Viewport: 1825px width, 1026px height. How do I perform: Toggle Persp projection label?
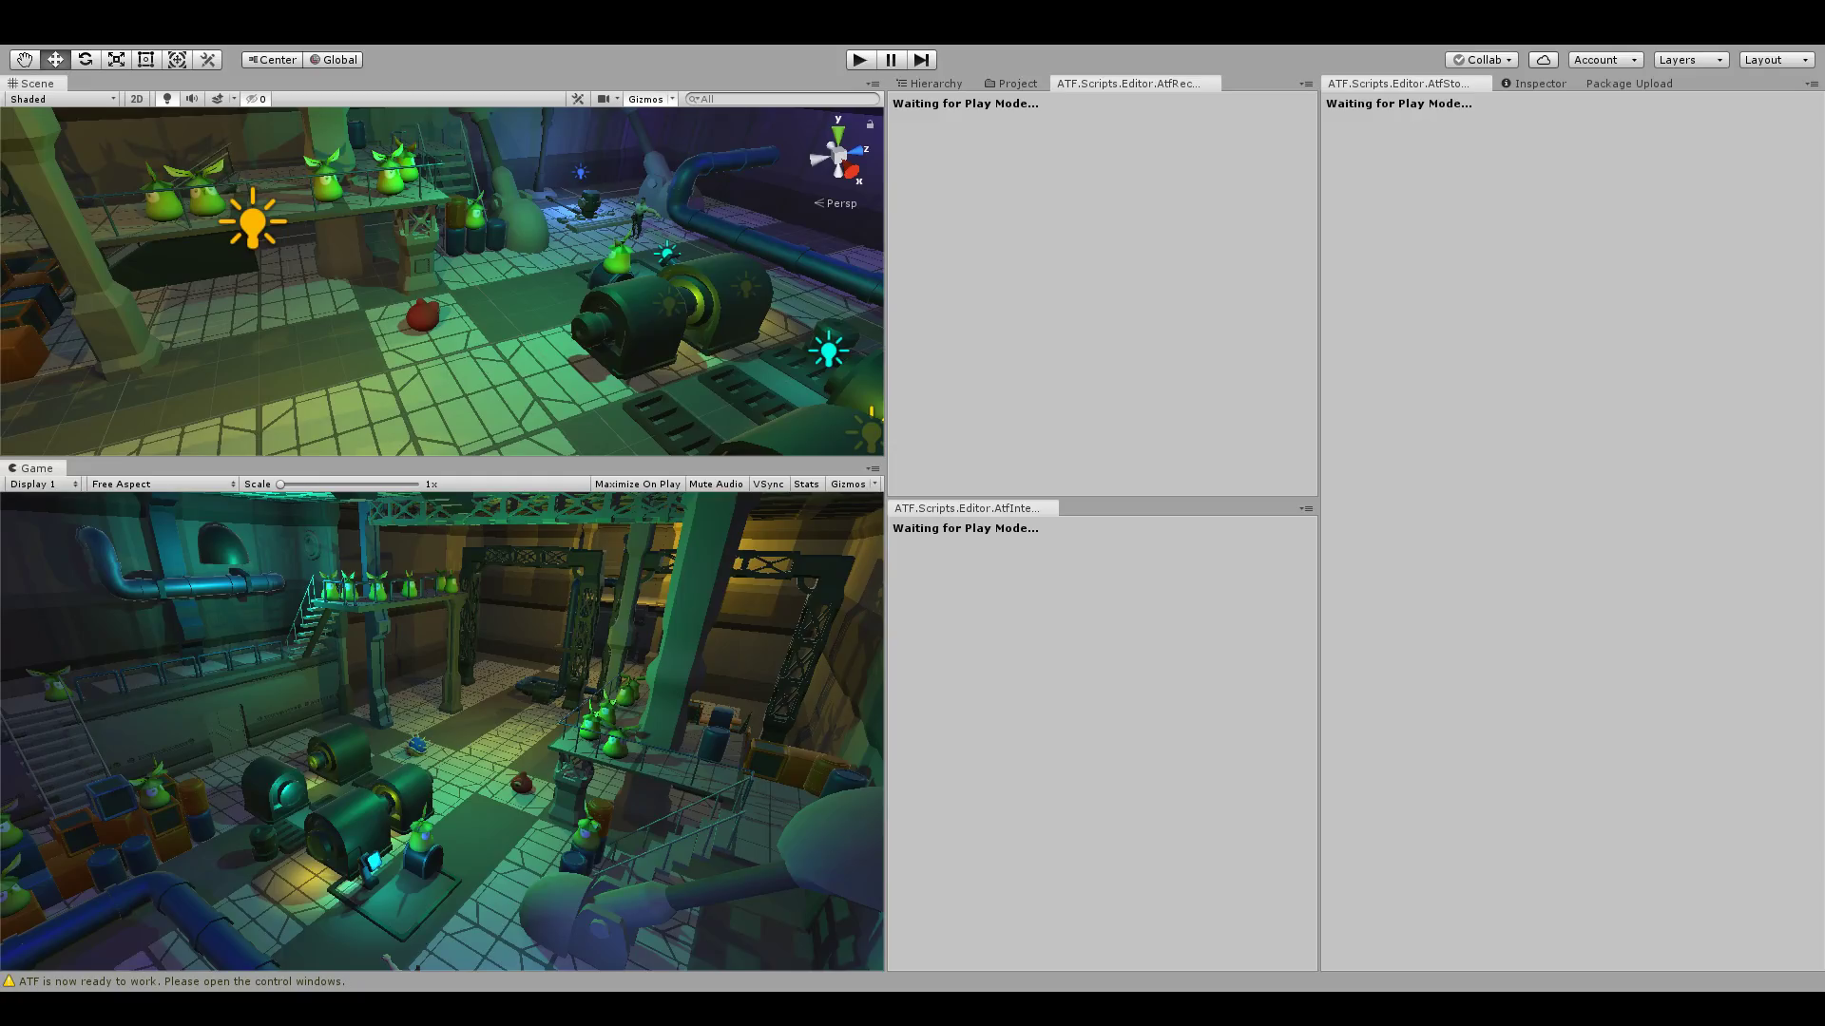(836, 203)
